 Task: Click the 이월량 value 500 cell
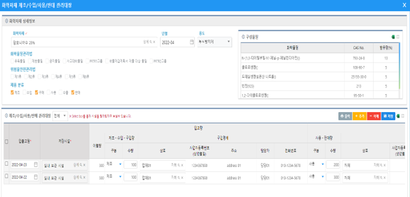coord(97,178)
